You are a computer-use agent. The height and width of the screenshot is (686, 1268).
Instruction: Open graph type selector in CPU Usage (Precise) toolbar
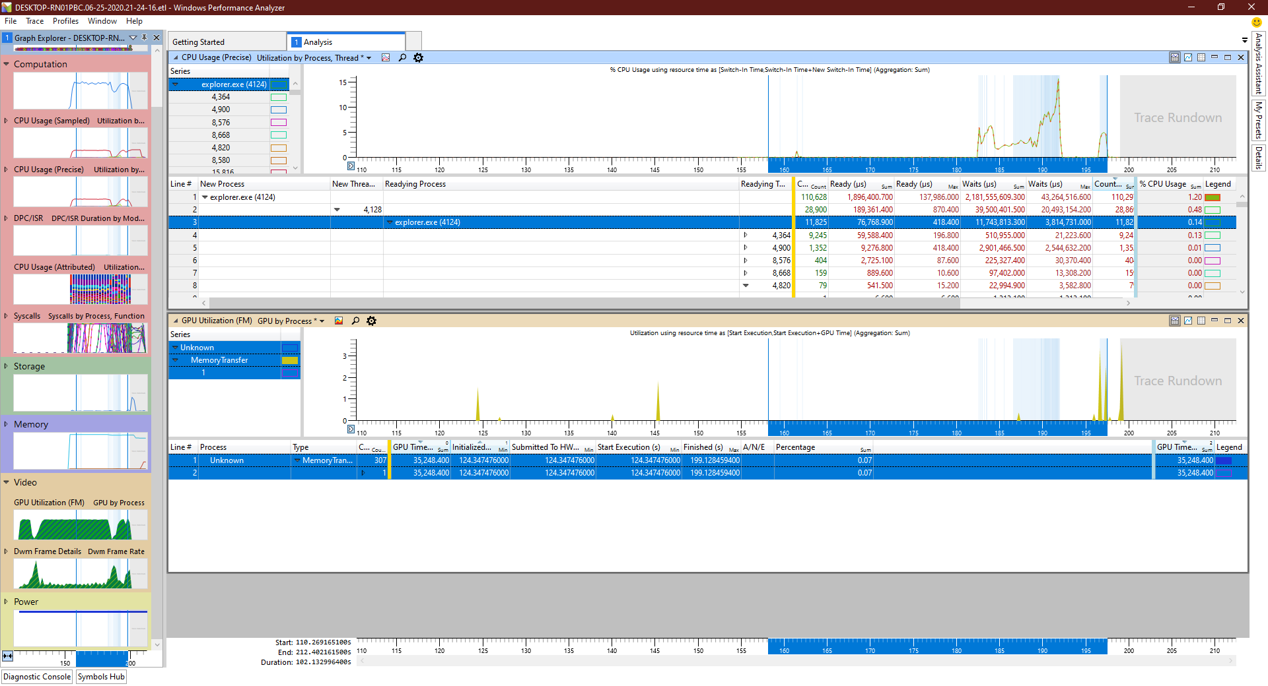click(386, 58)
